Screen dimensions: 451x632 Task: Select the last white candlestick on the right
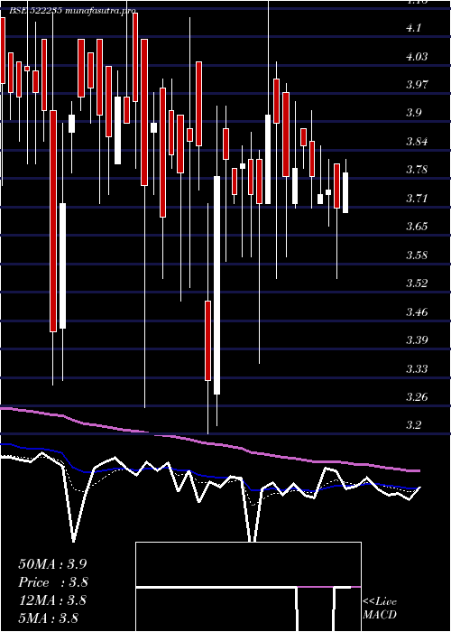(345, 192)
